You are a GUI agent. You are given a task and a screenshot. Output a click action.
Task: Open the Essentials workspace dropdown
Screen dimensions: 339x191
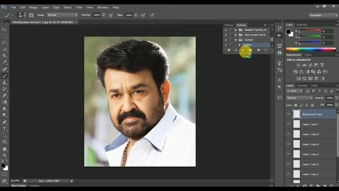point(323,15)
